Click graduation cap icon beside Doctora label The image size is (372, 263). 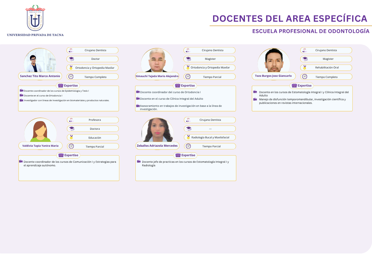click(x=71, y=129)
